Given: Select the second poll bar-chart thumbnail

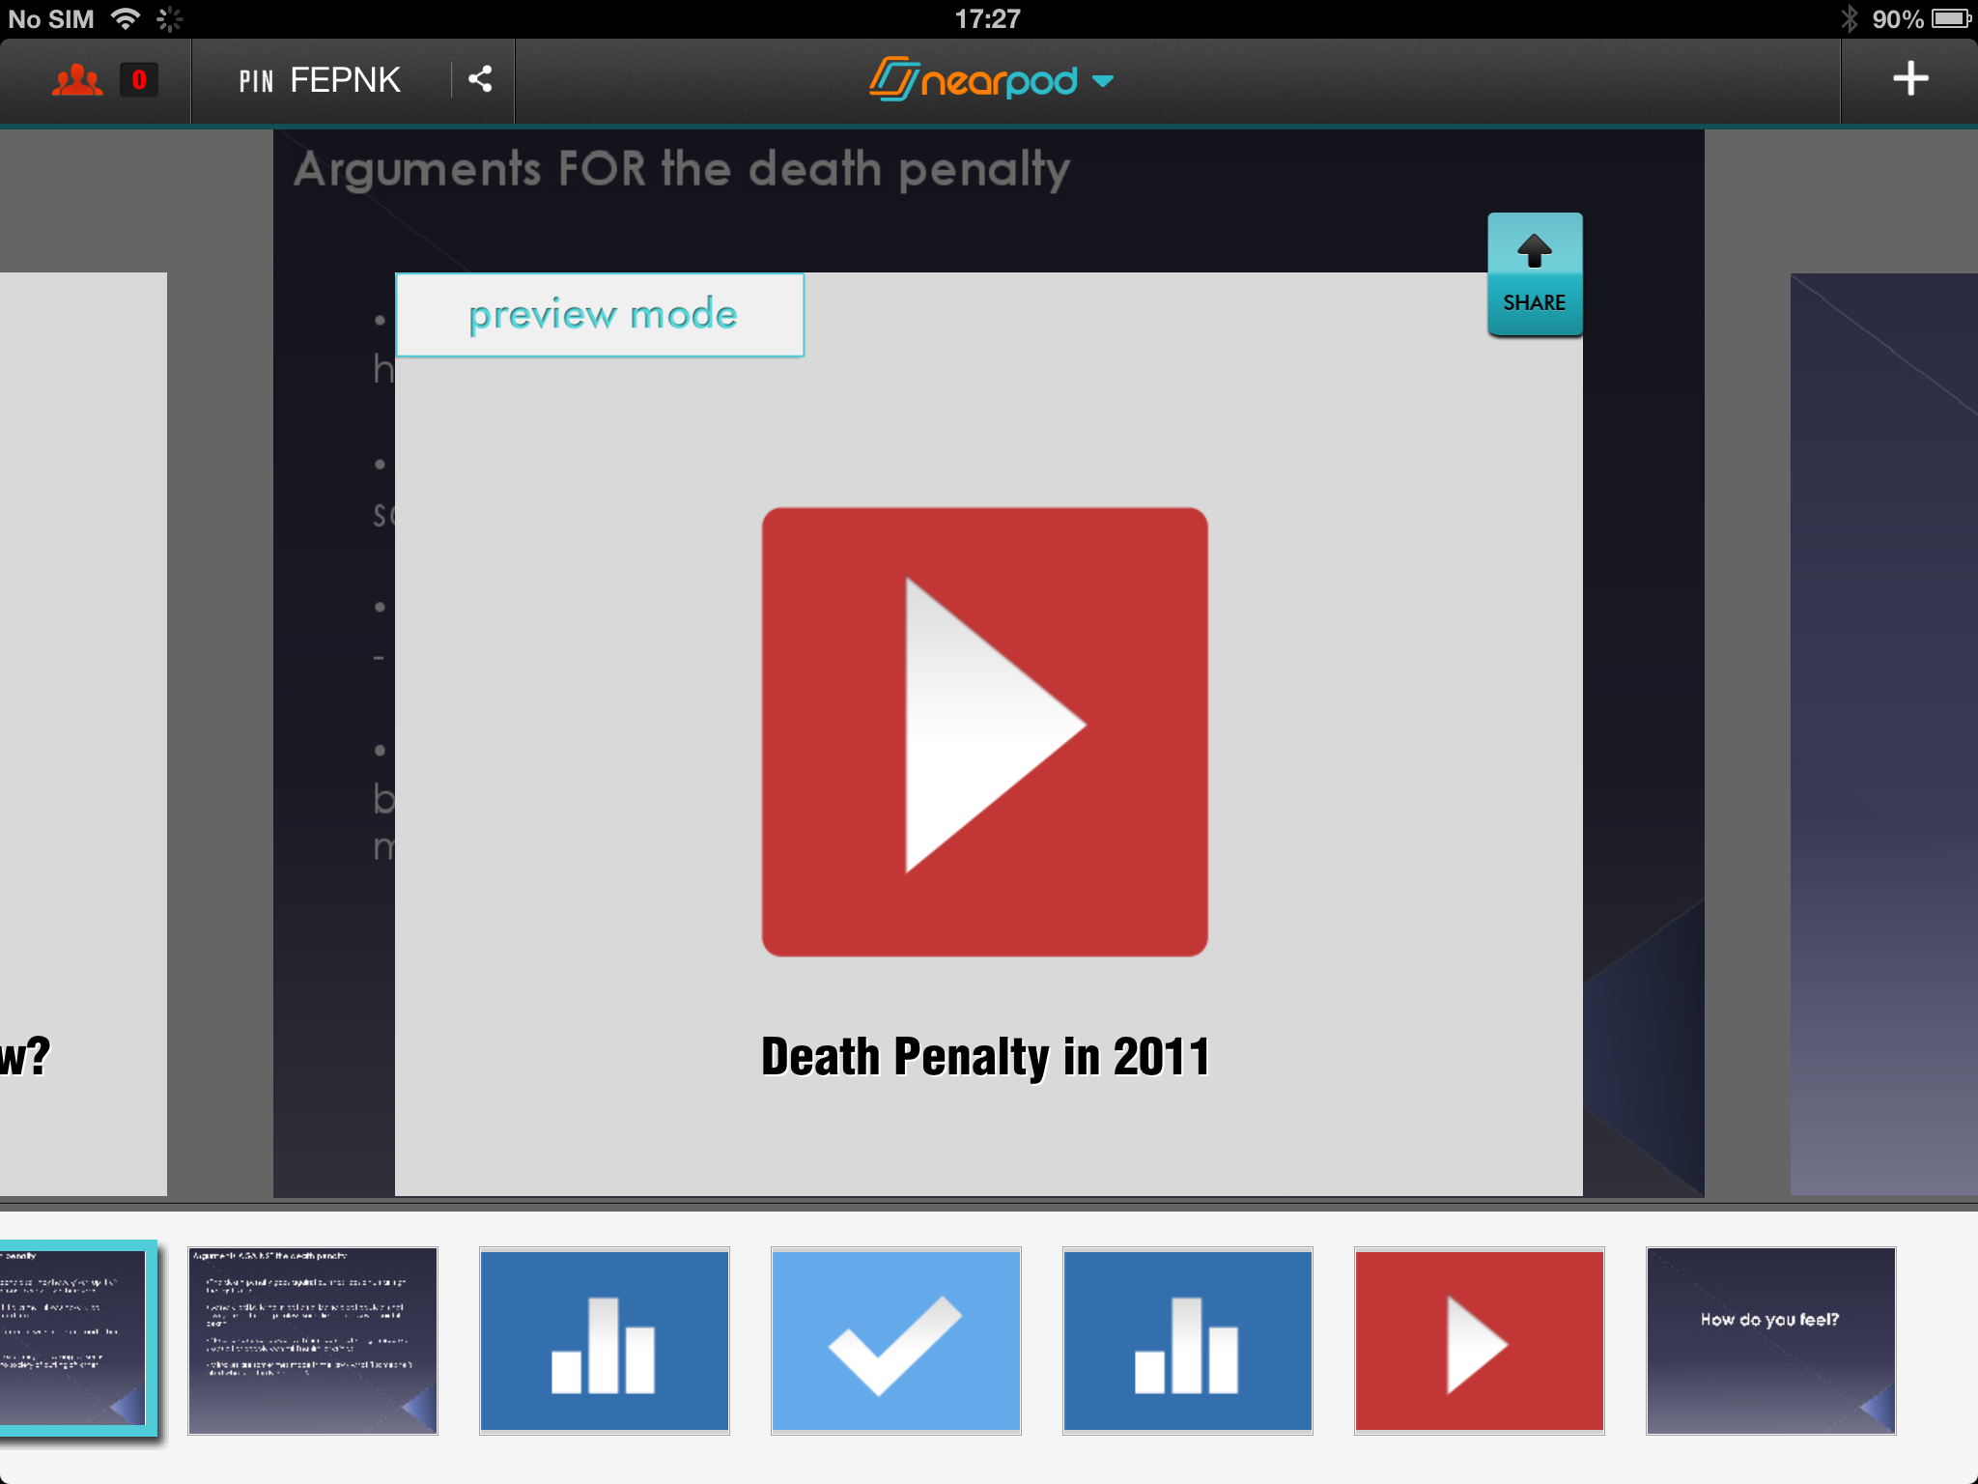Looking at the screenshot, I should 1188,1340.
